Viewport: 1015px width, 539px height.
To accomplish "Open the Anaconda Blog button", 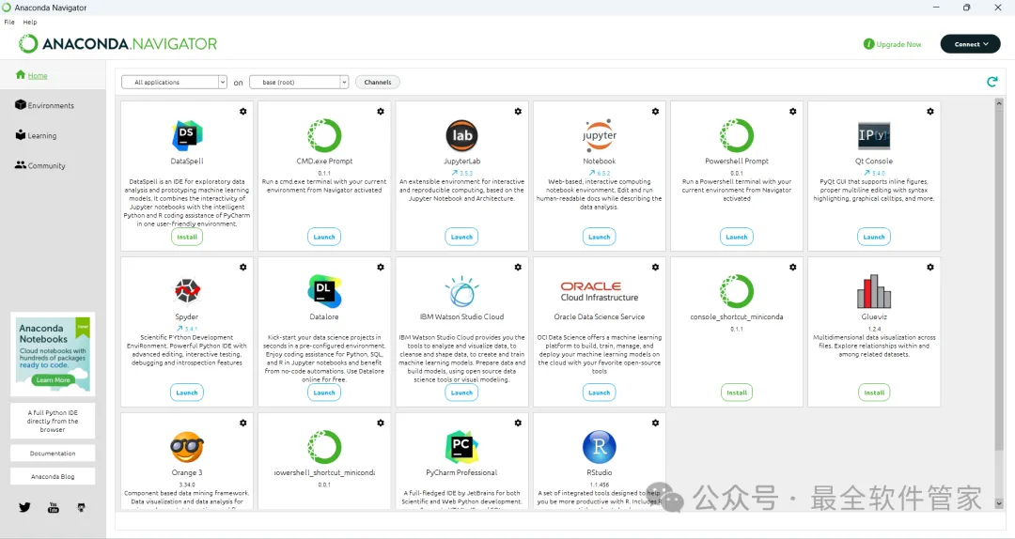I will [x=53, y=476].
